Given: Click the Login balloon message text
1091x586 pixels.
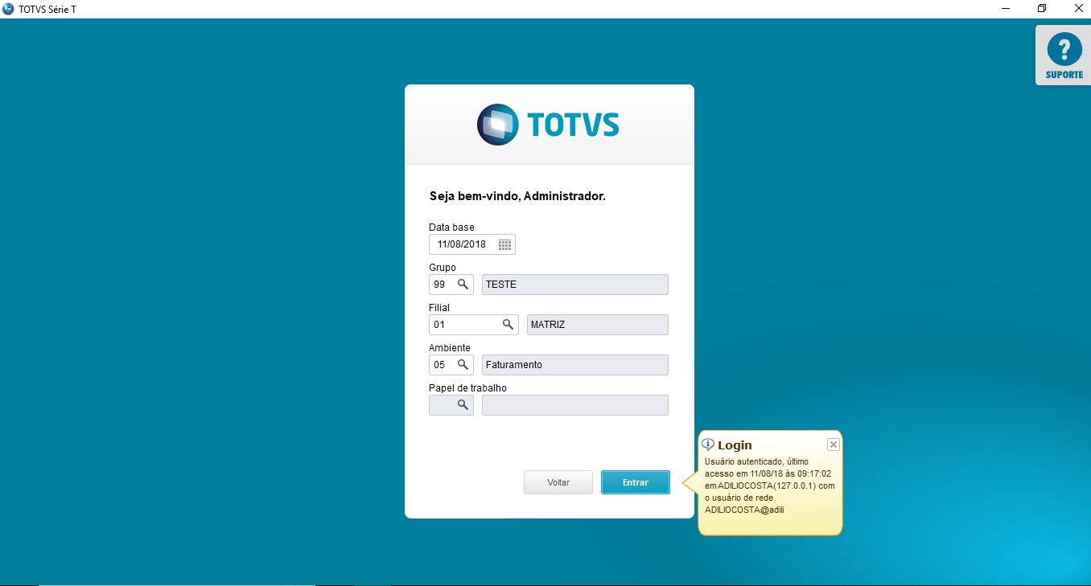Looking at the screenshot, I should coord(769,486).
